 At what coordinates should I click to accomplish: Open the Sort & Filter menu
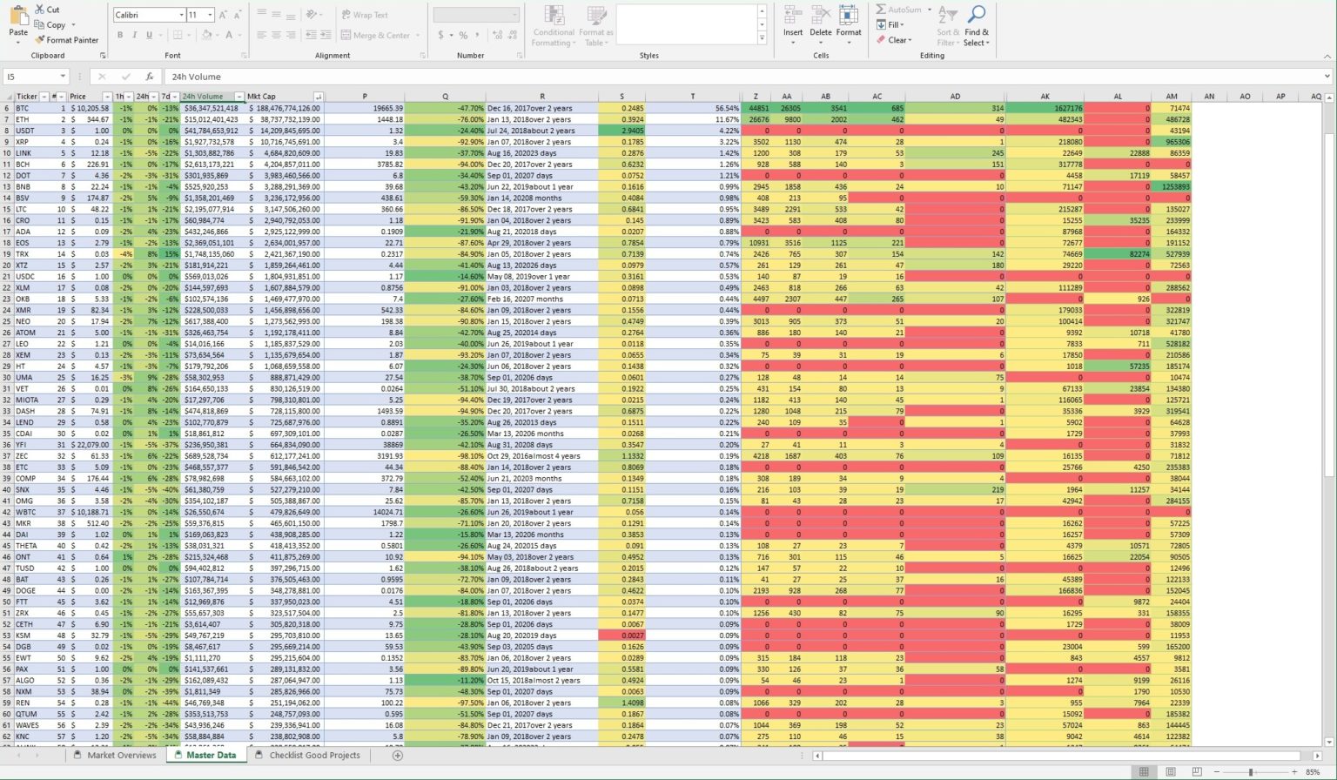[947, 26]
